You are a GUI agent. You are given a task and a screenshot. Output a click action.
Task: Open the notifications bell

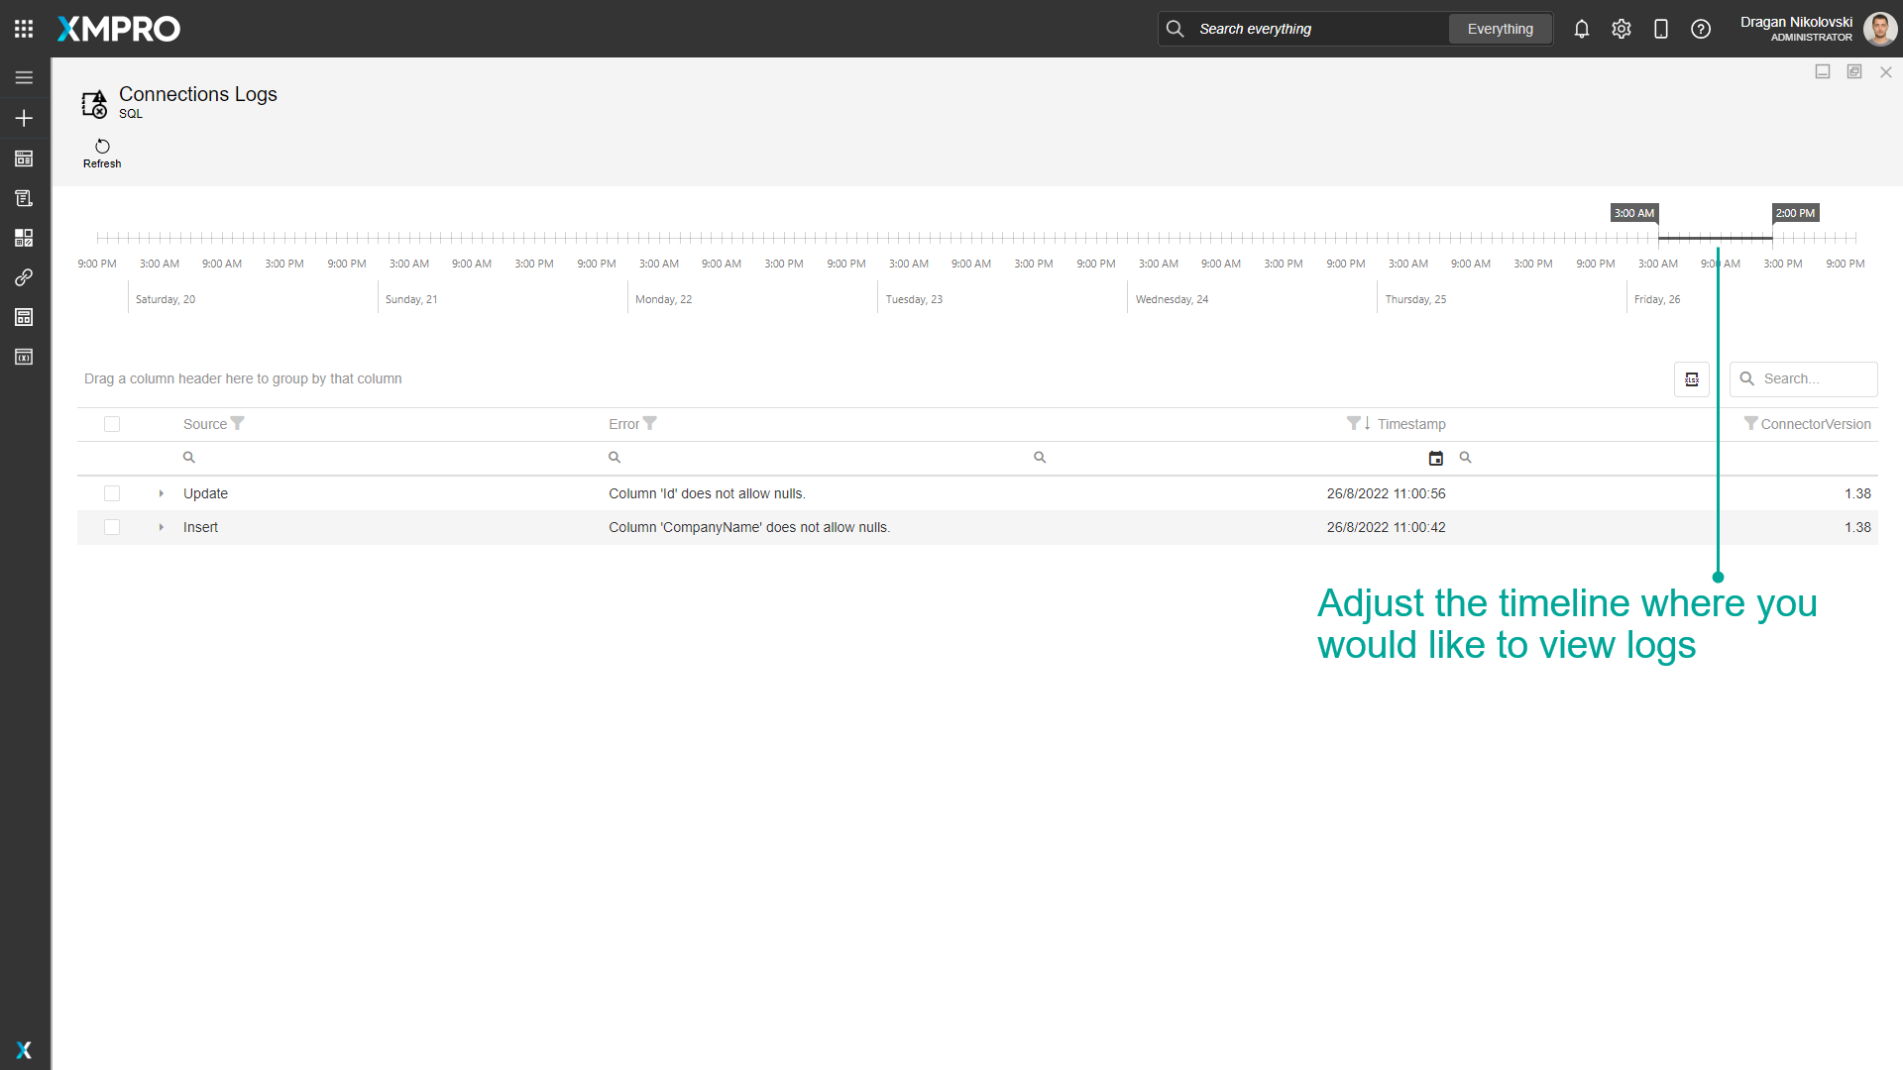(1581, 29)
